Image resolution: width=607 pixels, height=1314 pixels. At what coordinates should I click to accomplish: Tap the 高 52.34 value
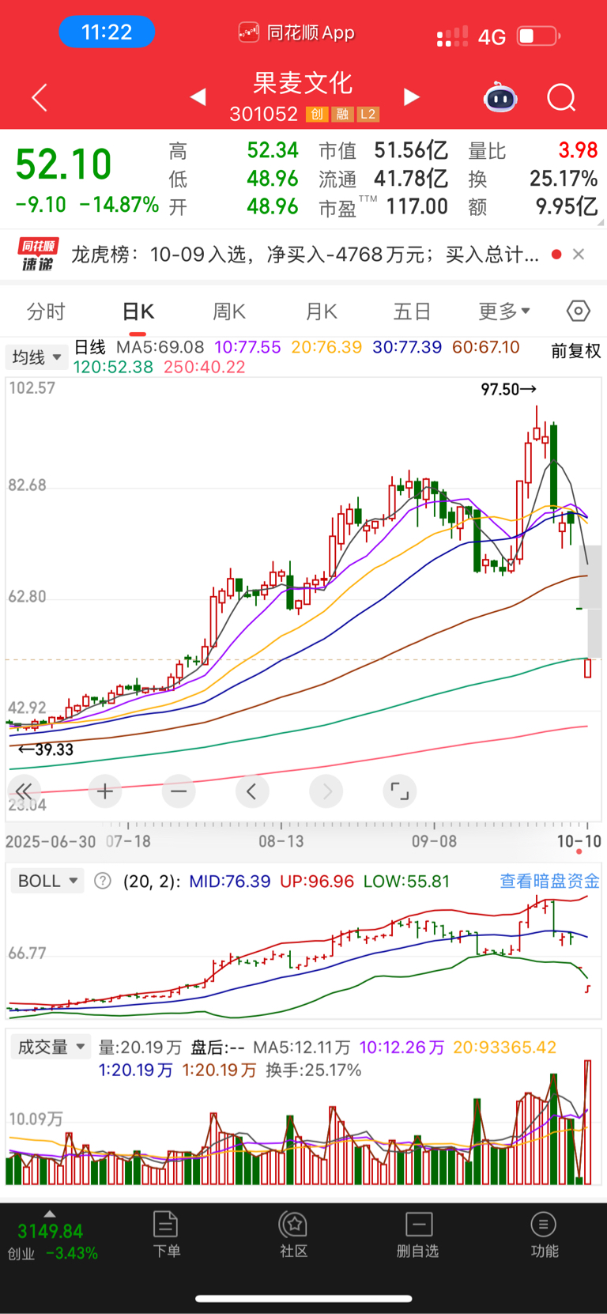[x=273, y=150]
